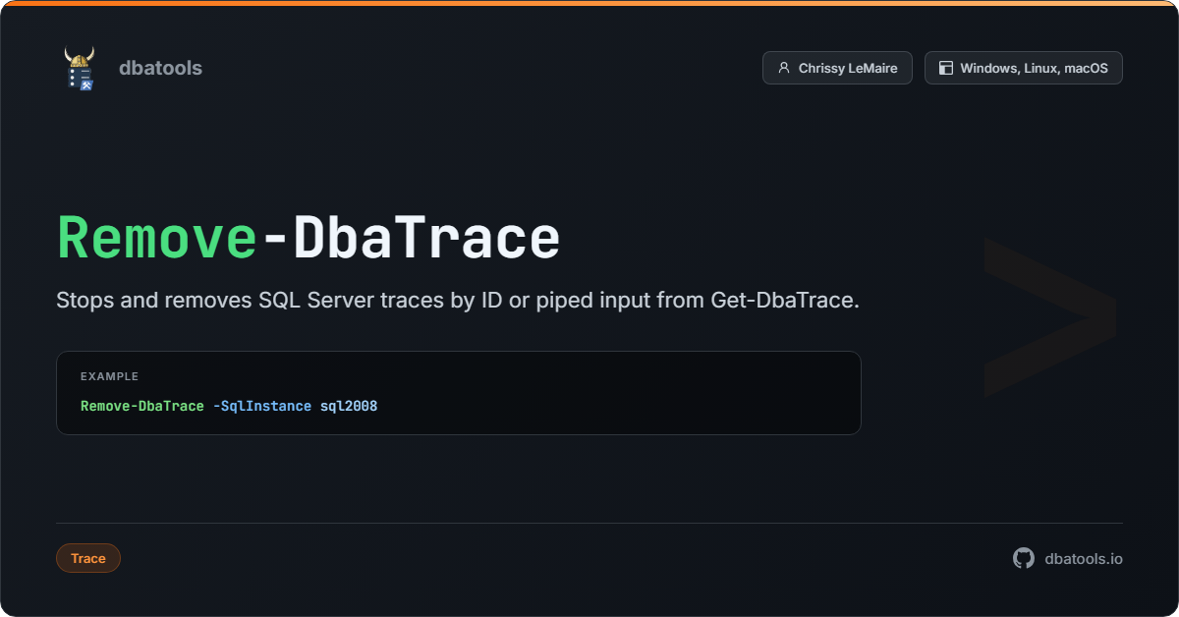Image resolution: width=1179 pixels, height=617 pixels.
Task: Click the Windows, Linux, macOS platform badge
Action: pos(1023,68)
